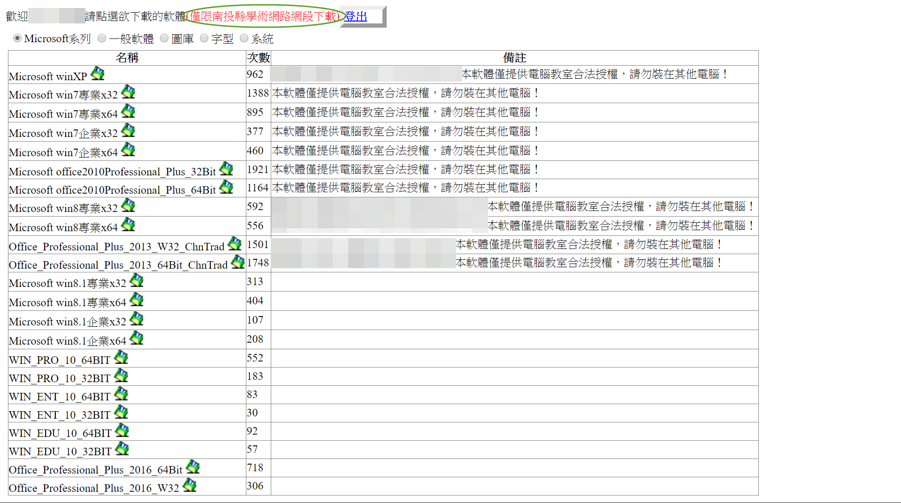Click download icon for Microsoft win8專業x64
The image size is (901, 503).
(128, 224)
